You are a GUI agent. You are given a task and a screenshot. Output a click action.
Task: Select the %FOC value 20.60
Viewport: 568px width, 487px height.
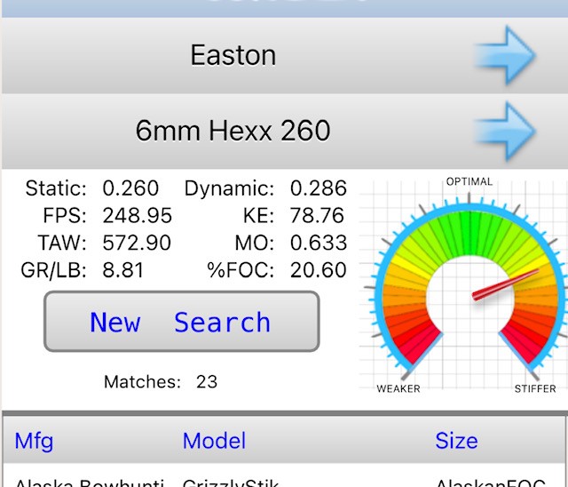pos(318,270)
